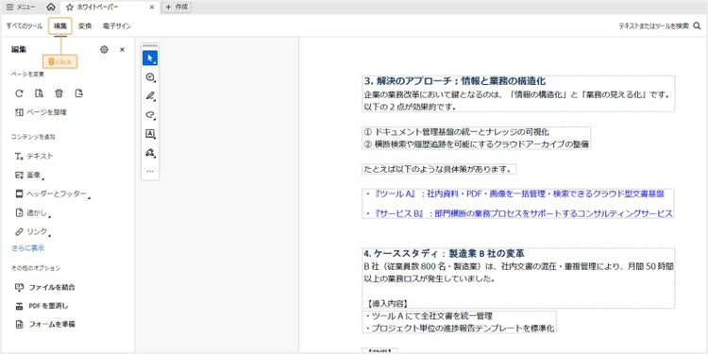Image resolution: width=708 pixels, height=354 pixels.
Task: Select the 編集 tab
Action: click(x=60, y=26)
